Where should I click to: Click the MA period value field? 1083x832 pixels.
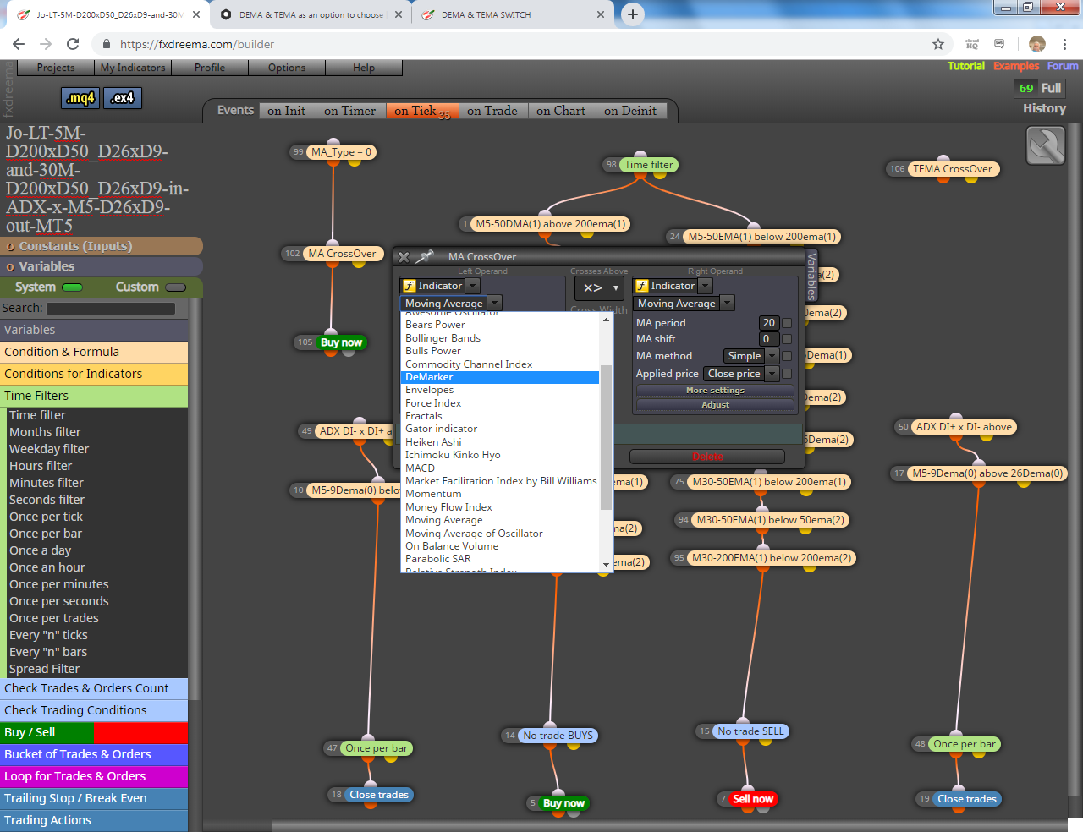coord(768,323)
